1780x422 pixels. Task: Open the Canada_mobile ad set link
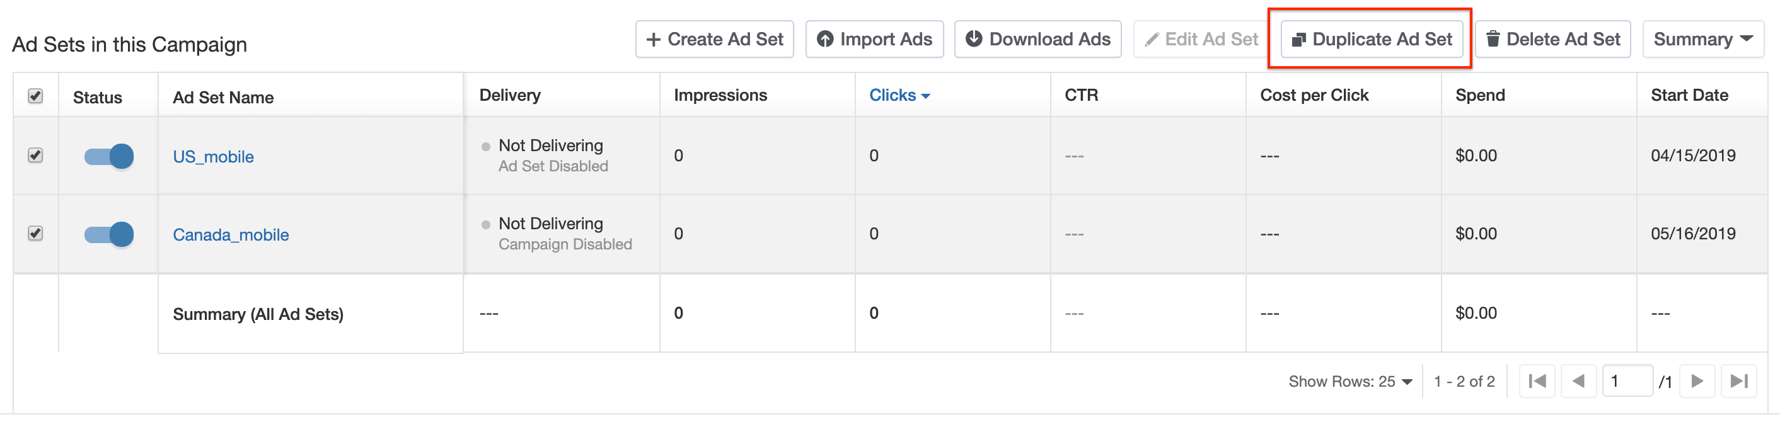point(231,235)
